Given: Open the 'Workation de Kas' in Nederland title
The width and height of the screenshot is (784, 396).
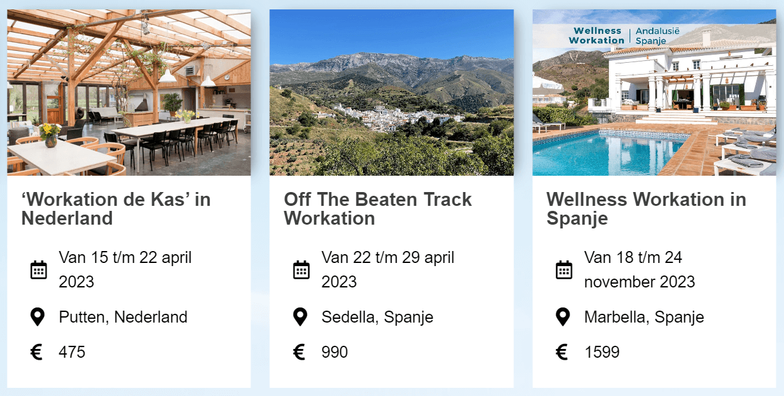Looking at the screenshot, I should pyautogui.click(x=116, y=208).
